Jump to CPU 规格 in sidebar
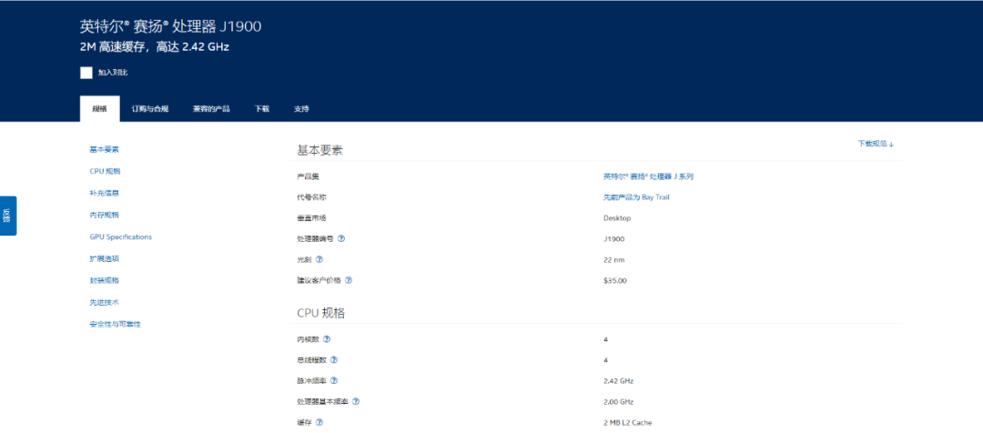 (105, 171)
